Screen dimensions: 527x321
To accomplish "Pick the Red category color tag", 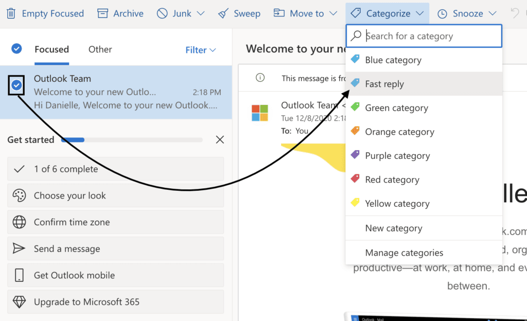I will pos(355,179).
